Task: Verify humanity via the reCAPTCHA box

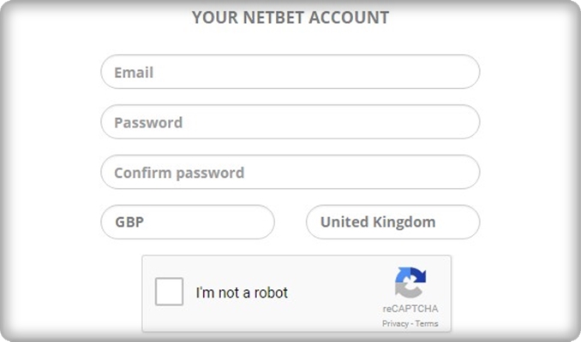Action: click(x=169, y=292)
